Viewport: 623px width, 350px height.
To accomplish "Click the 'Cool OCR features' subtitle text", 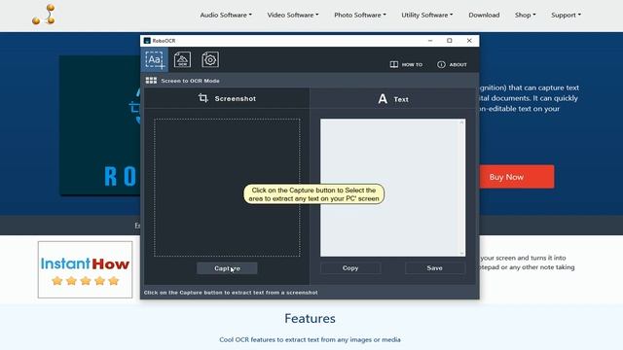I will tap(310, 339).
